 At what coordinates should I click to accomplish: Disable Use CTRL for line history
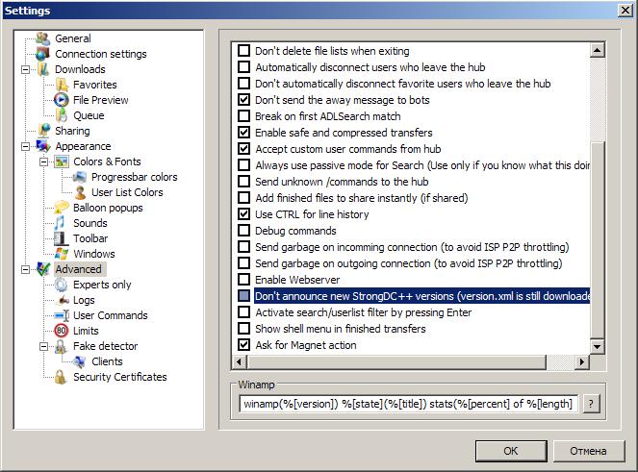click(244, 214)
